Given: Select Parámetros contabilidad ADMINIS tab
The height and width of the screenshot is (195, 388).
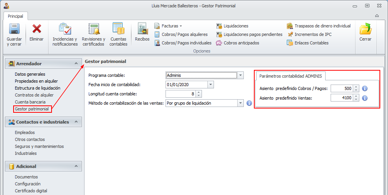Looking at the screenshot, I should click(x=290, y=76).
